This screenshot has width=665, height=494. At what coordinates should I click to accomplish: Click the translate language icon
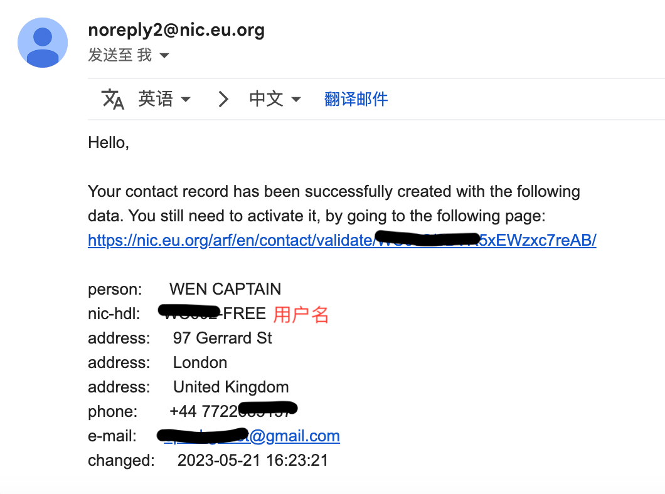112,99
